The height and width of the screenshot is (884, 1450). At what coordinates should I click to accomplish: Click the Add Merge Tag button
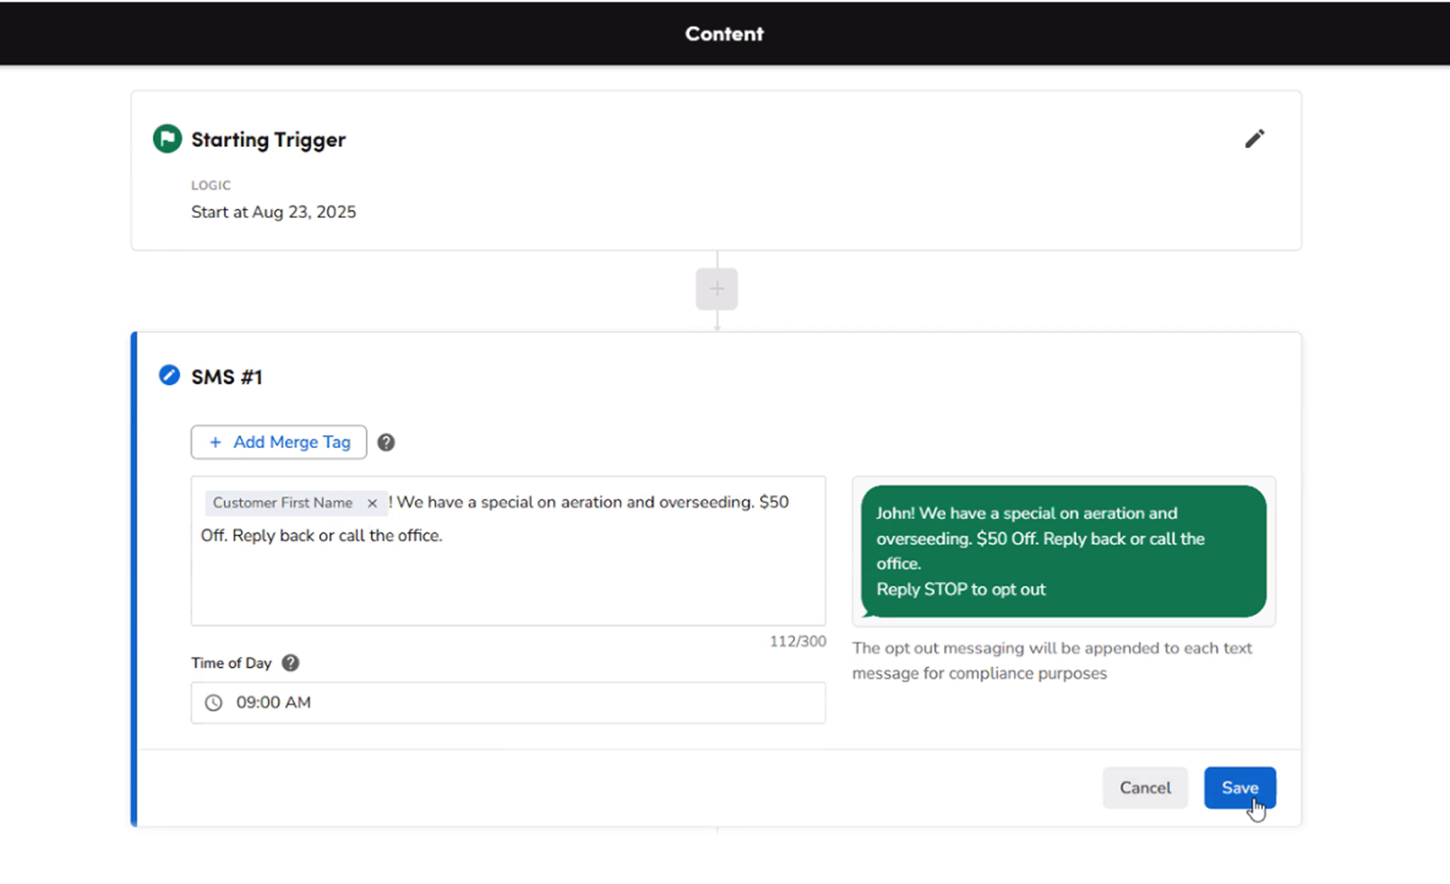coord(278,442)
